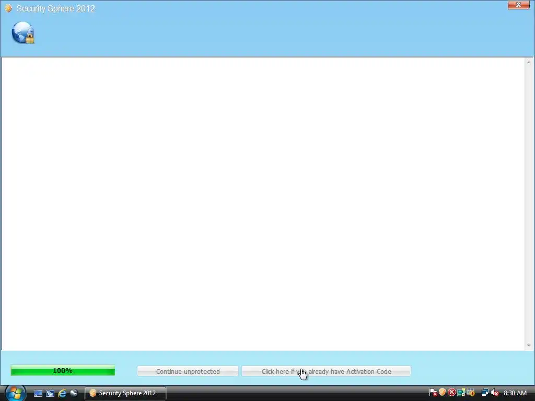The width and height of the screenshot is (535, 401).
Task: Click the globe with padlock icon
Action: 23,33
